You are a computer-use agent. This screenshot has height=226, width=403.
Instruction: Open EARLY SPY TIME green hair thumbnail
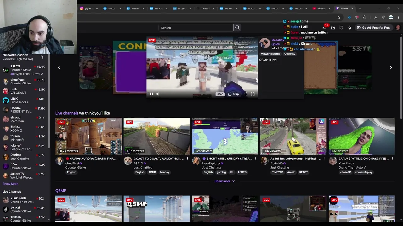(x=362, y=136)
